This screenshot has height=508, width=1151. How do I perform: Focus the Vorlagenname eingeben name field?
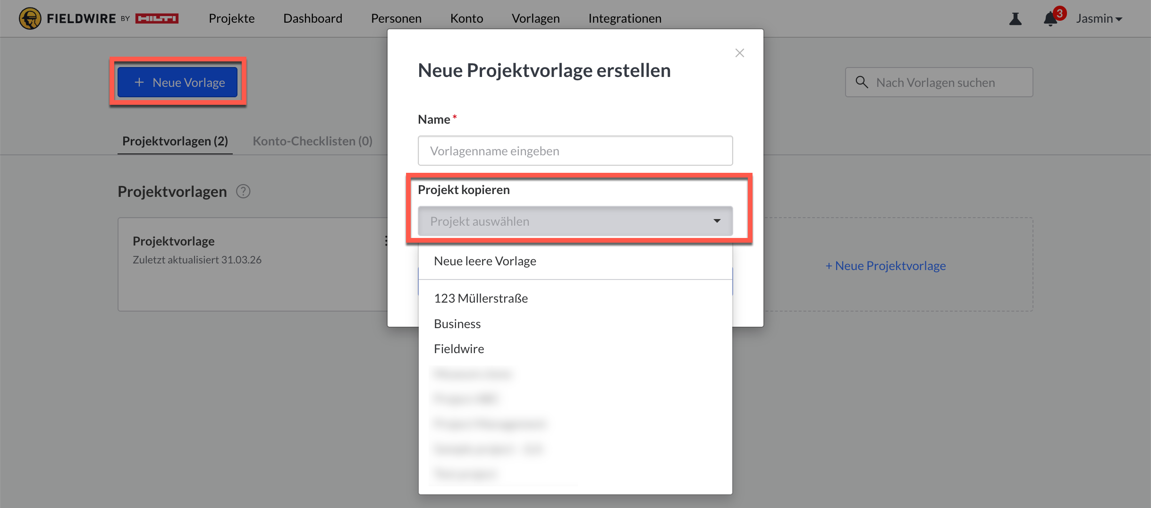pos(575,151)
